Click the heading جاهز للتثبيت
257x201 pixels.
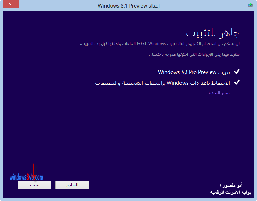[212, 33]
